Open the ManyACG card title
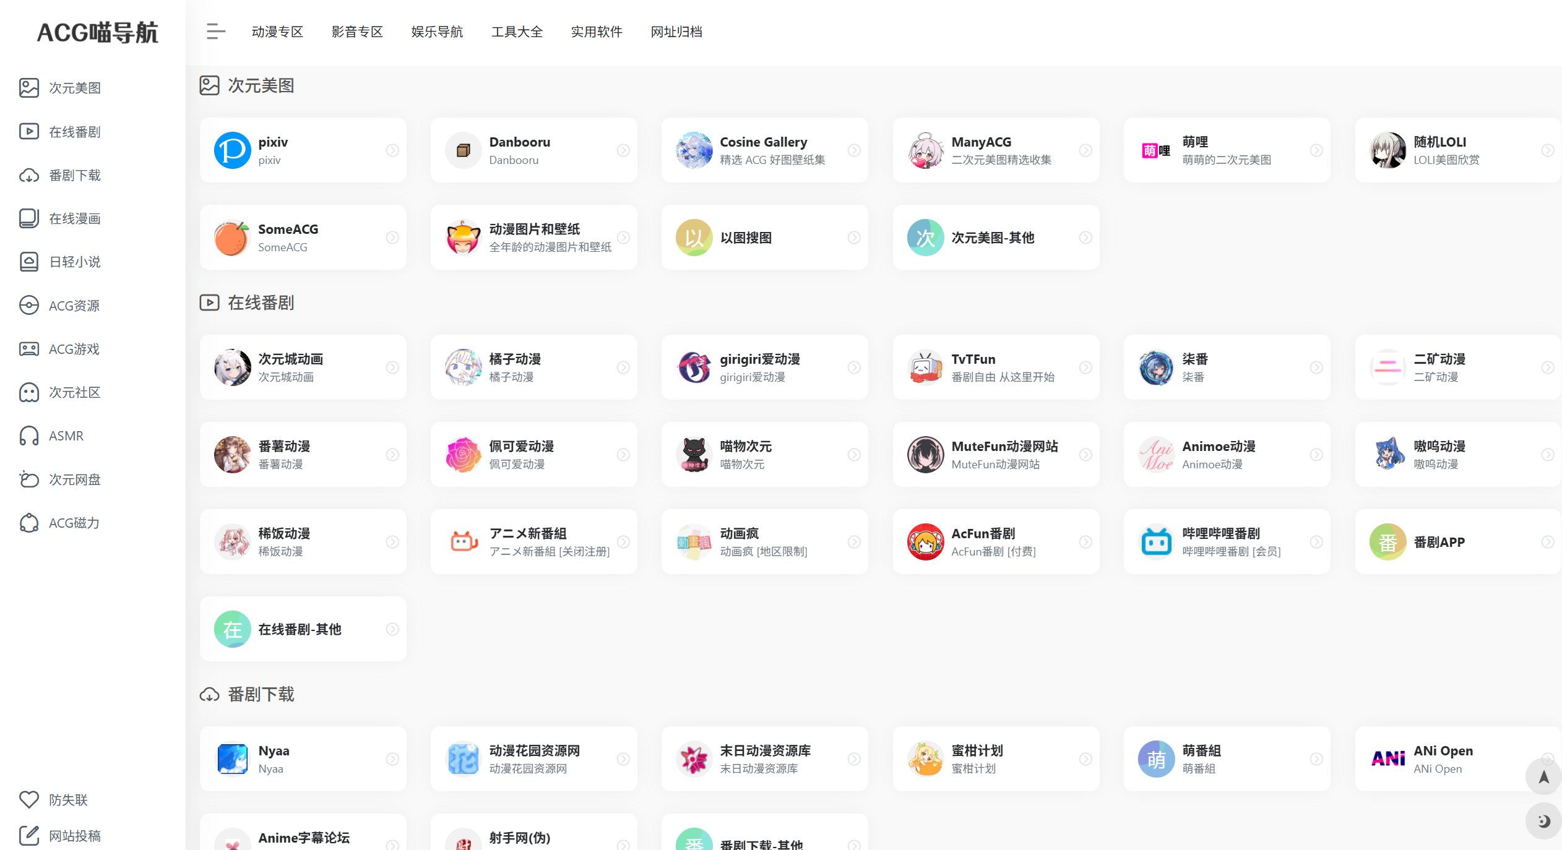 (981, 142)
